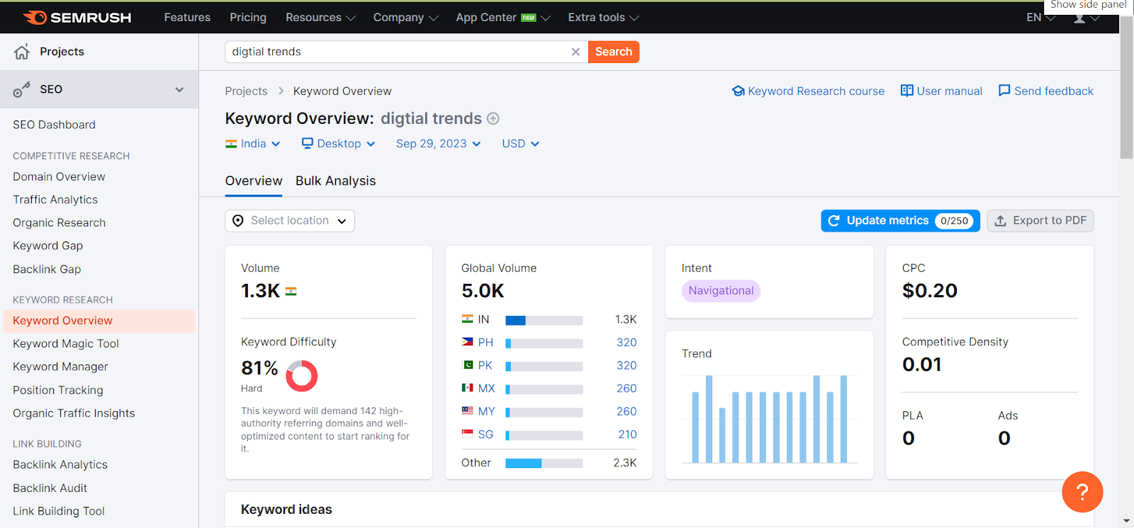This screenshot has height=528, width=1134.
Task: Open Keyword Gap tool
Action: 47,246
